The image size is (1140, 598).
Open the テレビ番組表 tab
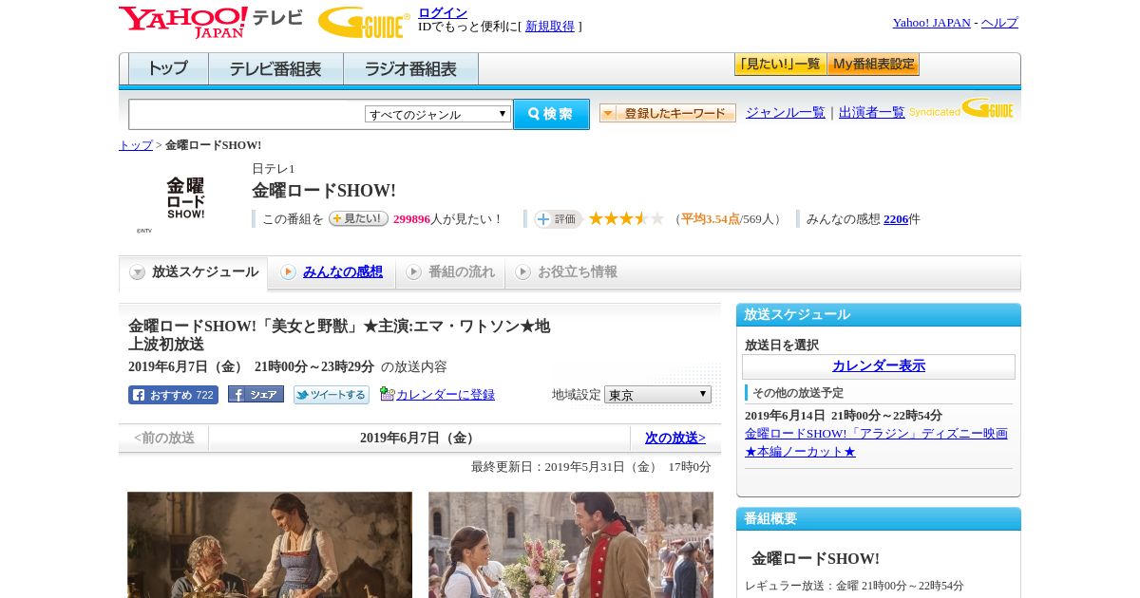(275, 68)
